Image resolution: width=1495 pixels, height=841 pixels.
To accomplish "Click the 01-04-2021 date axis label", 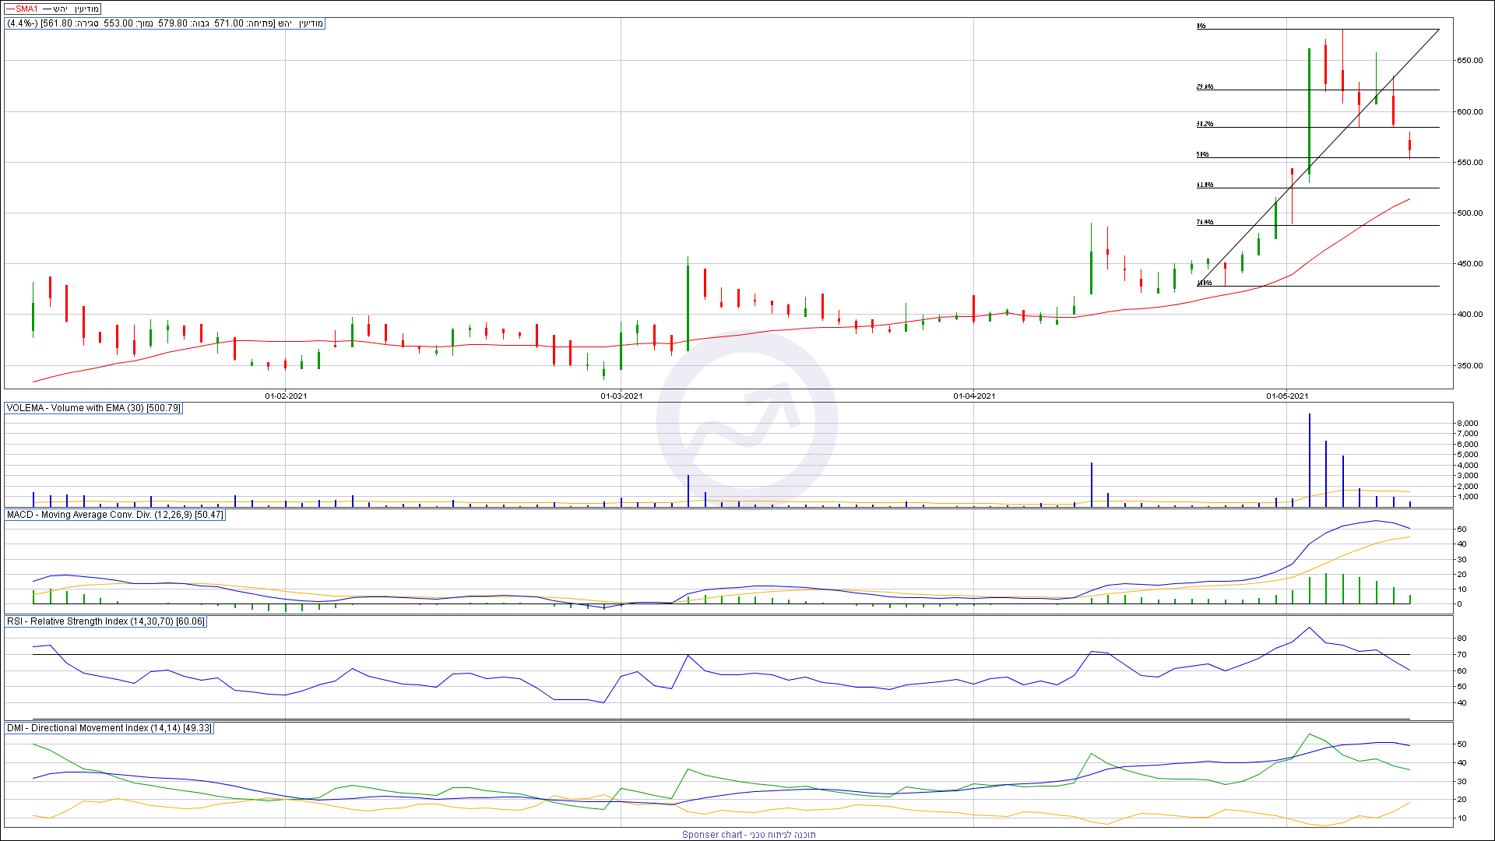I will coord(974,396).
